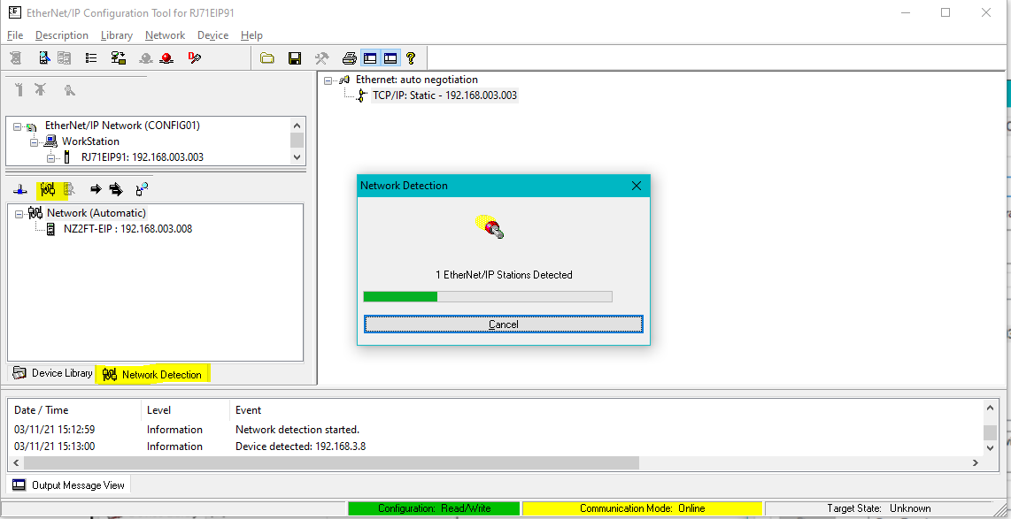Click the double black arrow icon
The height and width of the screenshot is (519, 1011).
[116, 189]
